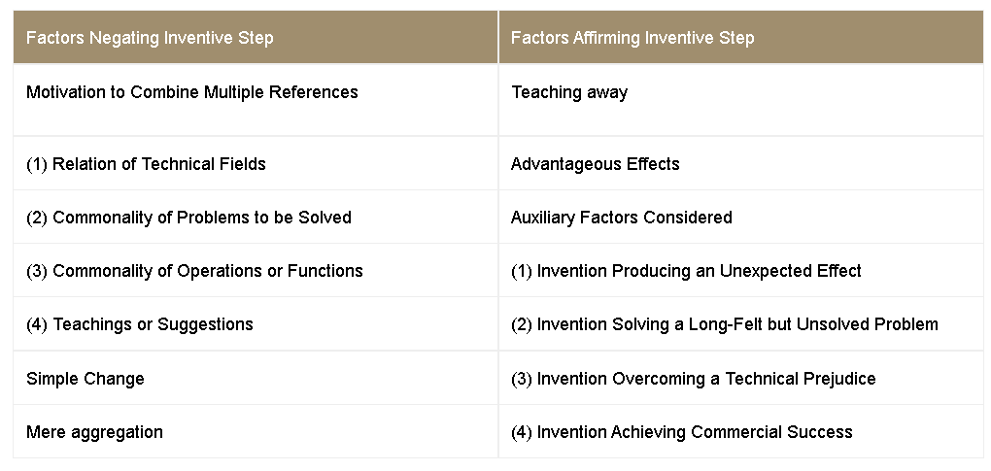Click 'Auxiliary Factors Considered' text
The width and height of the screenshot is (991, 471).
tap(622, 218)
